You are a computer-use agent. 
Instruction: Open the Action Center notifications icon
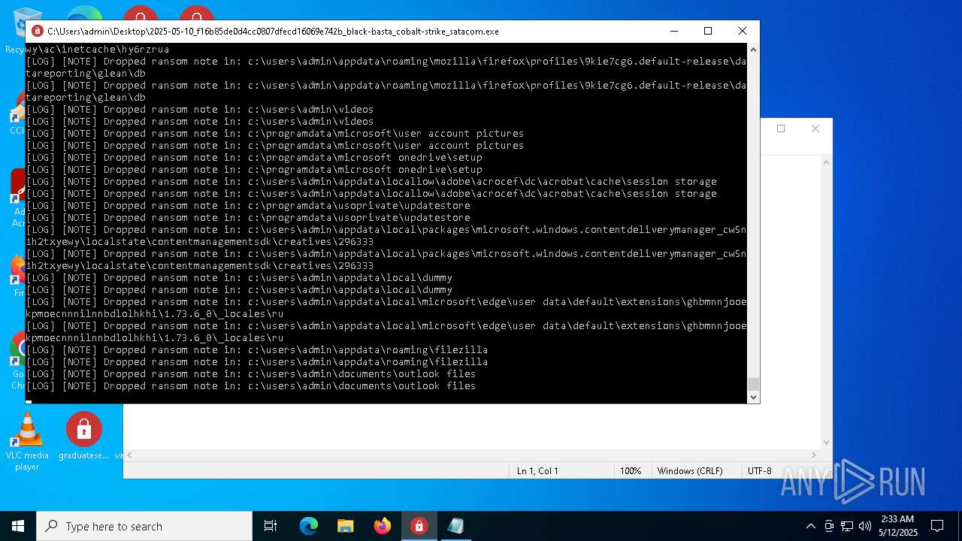(x=937, y=526)
